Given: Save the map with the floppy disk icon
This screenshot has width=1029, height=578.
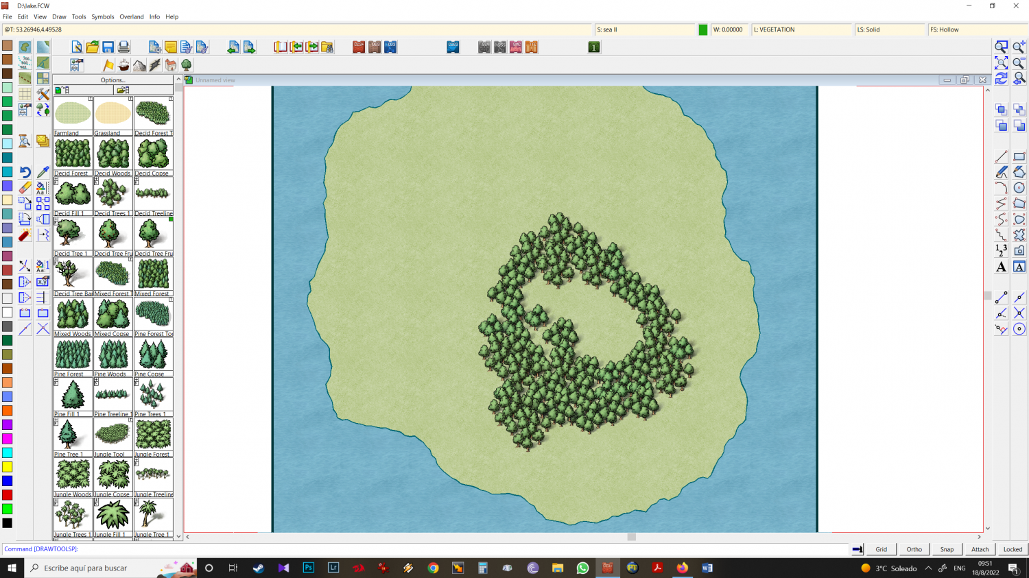Looking at the screenshot, I should tap(108, 47).
